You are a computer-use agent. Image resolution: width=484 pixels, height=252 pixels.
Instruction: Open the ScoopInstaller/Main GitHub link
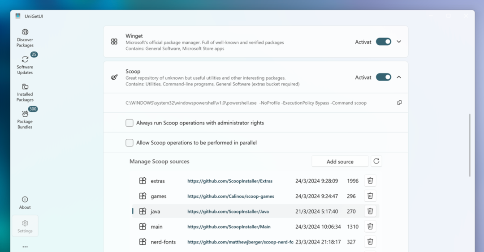(229, 226)
